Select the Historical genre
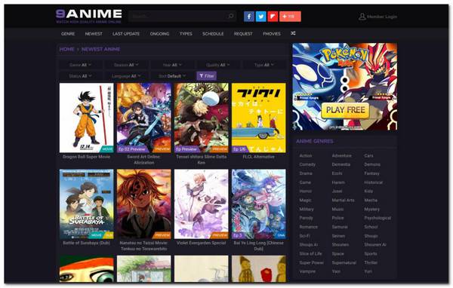The width and height of the screenshot is (453, 288). (x=374, y=182)
